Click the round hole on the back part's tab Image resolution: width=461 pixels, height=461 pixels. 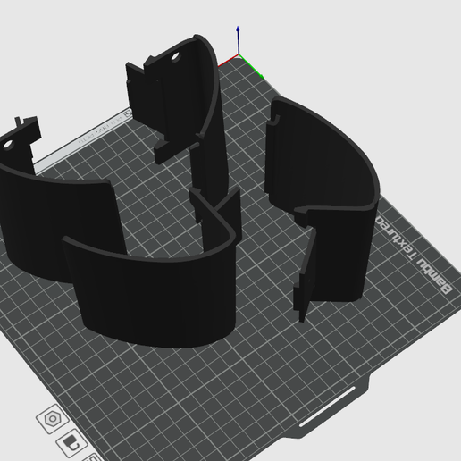(x=175, y=56)
